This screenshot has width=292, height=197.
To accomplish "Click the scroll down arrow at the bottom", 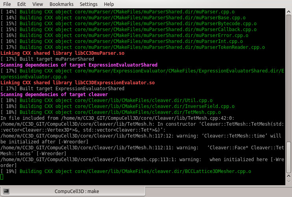I will [288, 181].
